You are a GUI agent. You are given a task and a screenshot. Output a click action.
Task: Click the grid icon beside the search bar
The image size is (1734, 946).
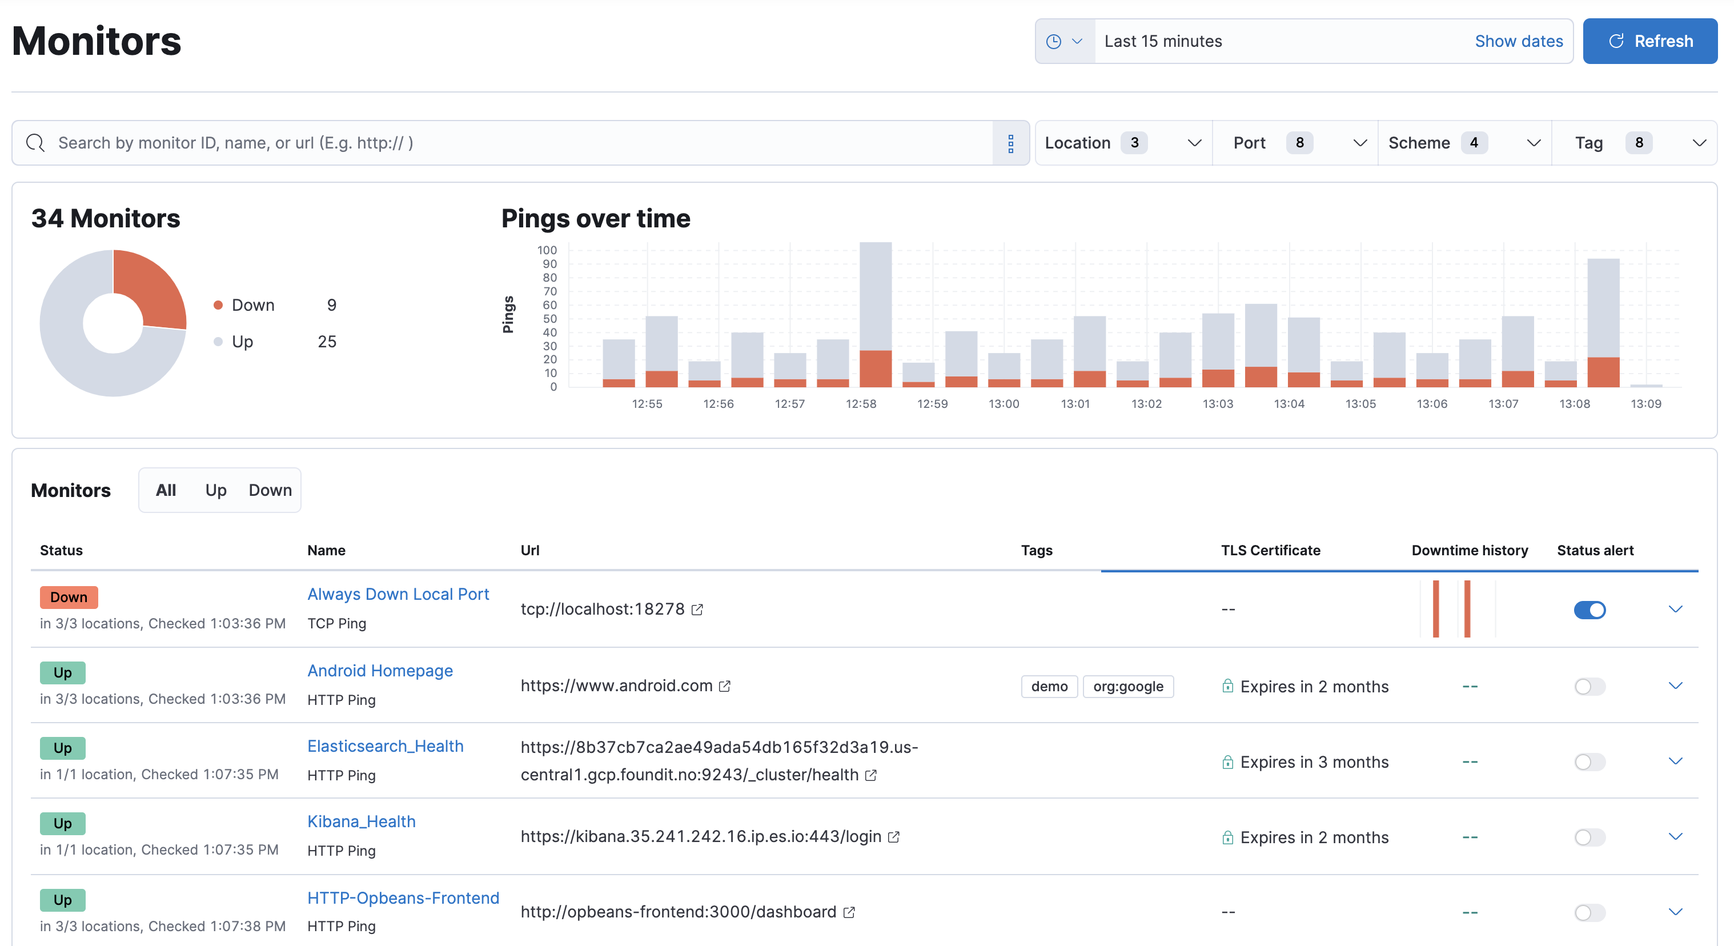click(x=1010, y=143)
